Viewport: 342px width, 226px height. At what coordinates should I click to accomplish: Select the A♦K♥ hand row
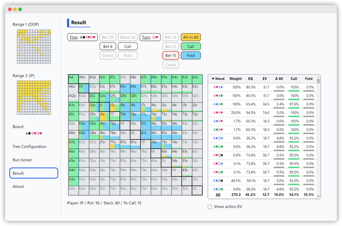tap(263, 121)
